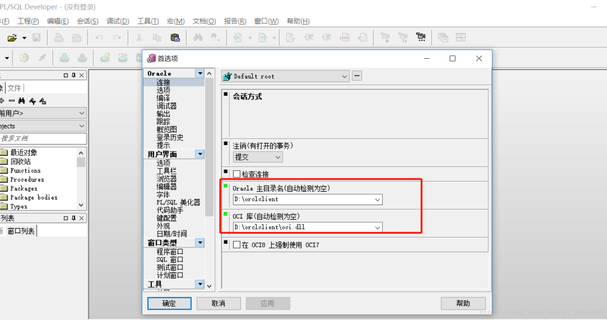Open the 编辑(E) menu
The width and height of the screenshot is (607, 320).
coord(58,21)
